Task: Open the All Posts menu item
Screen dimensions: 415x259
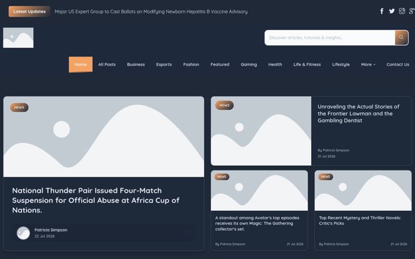Action: click(x=107, y=64)
